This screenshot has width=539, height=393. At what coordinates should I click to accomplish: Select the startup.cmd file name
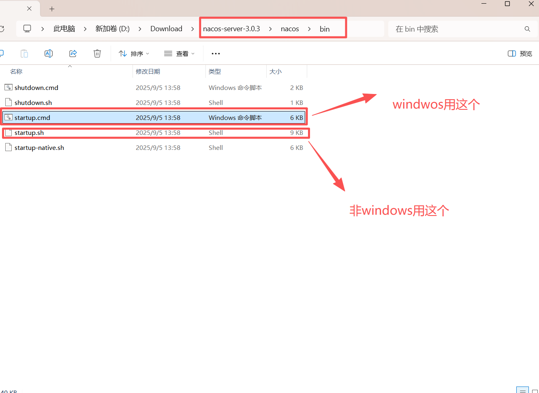32,117
